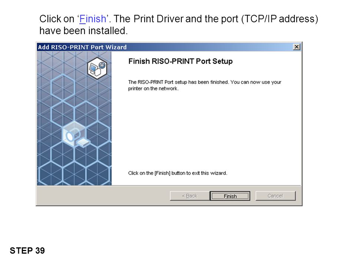
Task: Click the plus badge on the computer icon
Action: [x=102, y=65]
